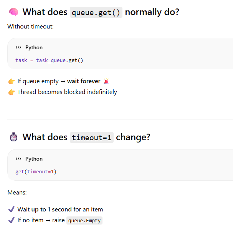This screenshot has width=233, height=228.
Task: Click the 'Python' label in second code block
Action: click(x=34, y=159)
